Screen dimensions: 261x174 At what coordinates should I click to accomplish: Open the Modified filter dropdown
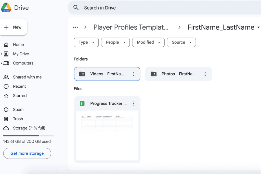(x=148, y=43)
